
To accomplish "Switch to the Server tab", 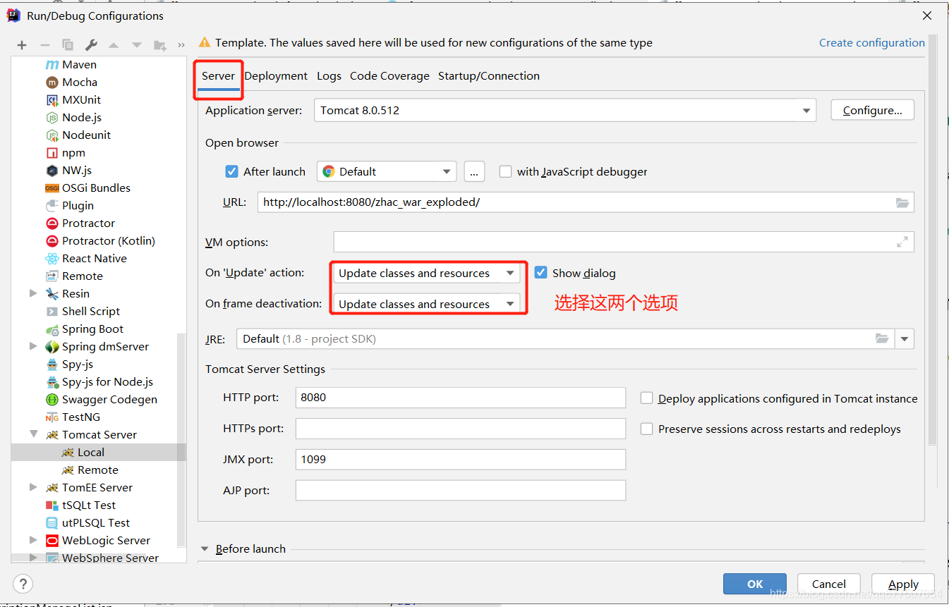I will point(218,76).
